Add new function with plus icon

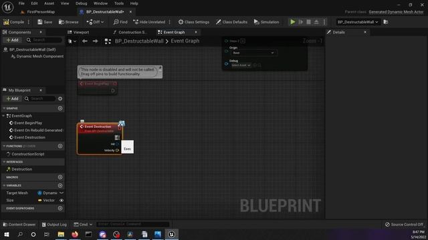click(x=60, y=146)
